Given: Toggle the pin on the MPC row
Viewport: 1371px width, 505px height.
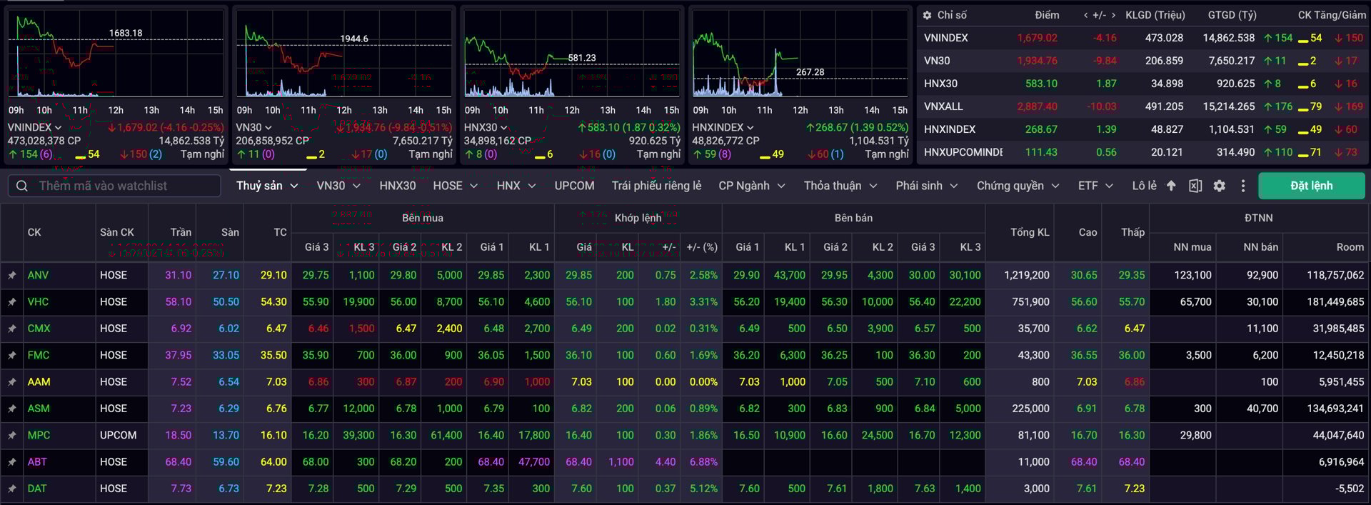Looking at the screenshot, I should [x=12, y=435].
